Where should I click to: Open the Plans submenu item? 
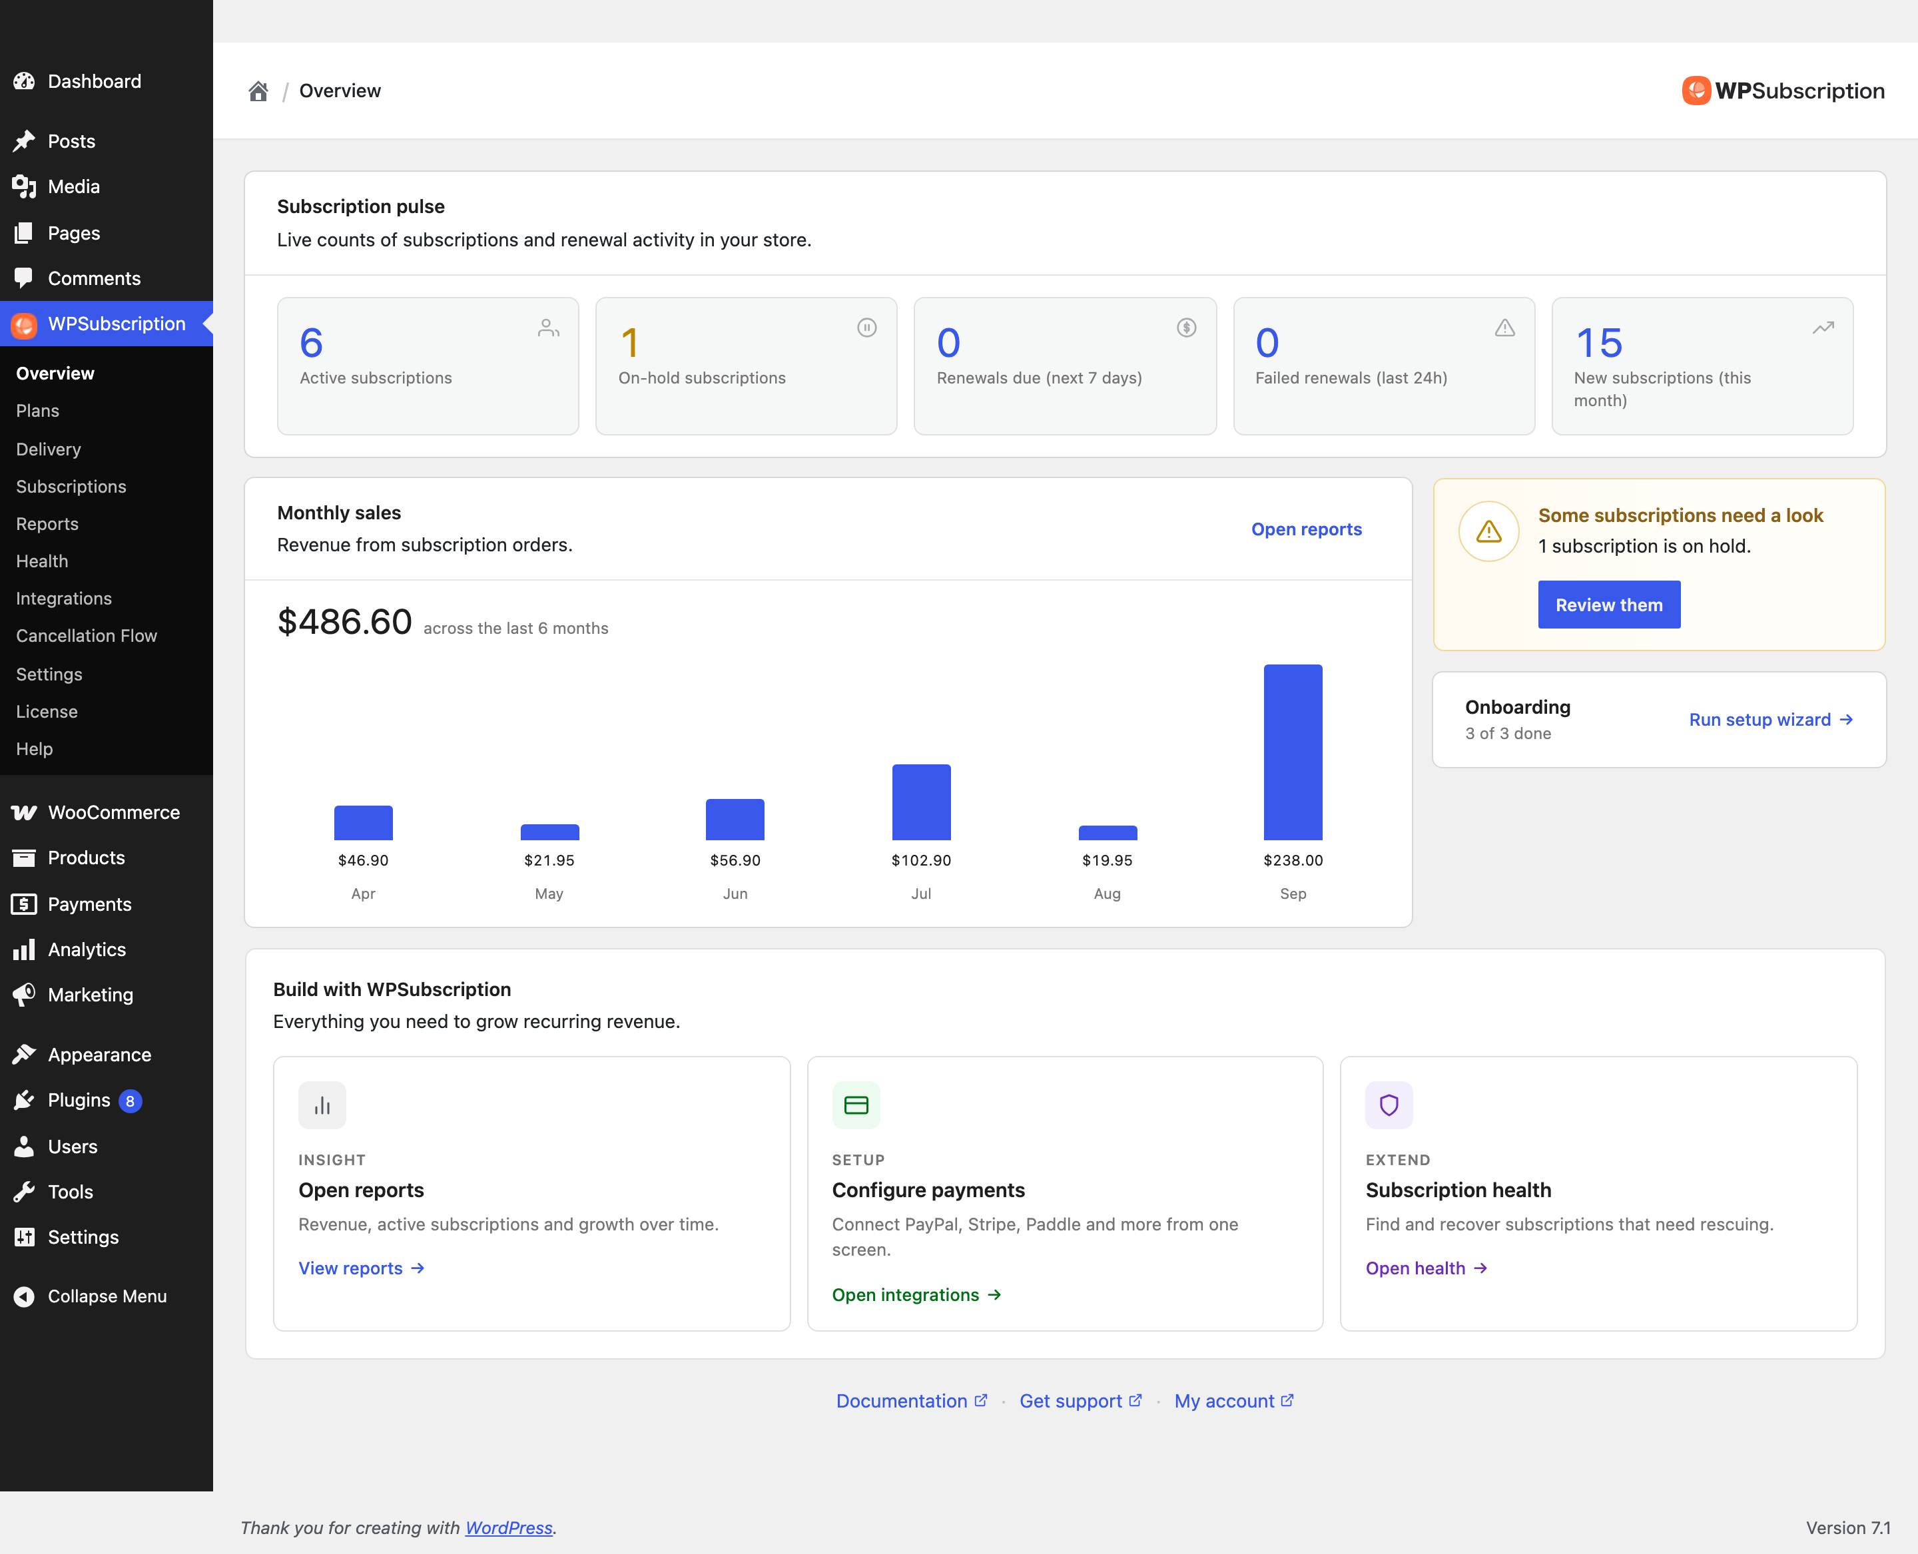pyautogui.click(x=37, y=411)
